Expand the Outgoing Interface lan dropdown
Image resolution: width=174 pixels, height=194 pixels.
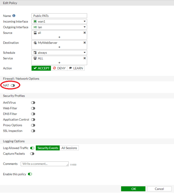point(59,27)
